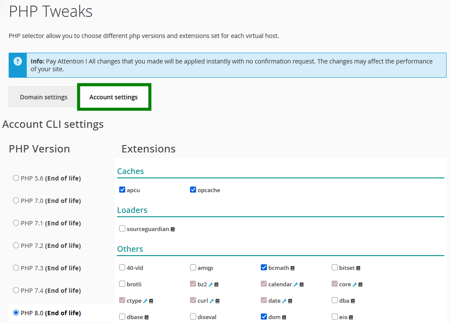Click the book icon beside eio
450x323 pixels.
pos(351,317)
